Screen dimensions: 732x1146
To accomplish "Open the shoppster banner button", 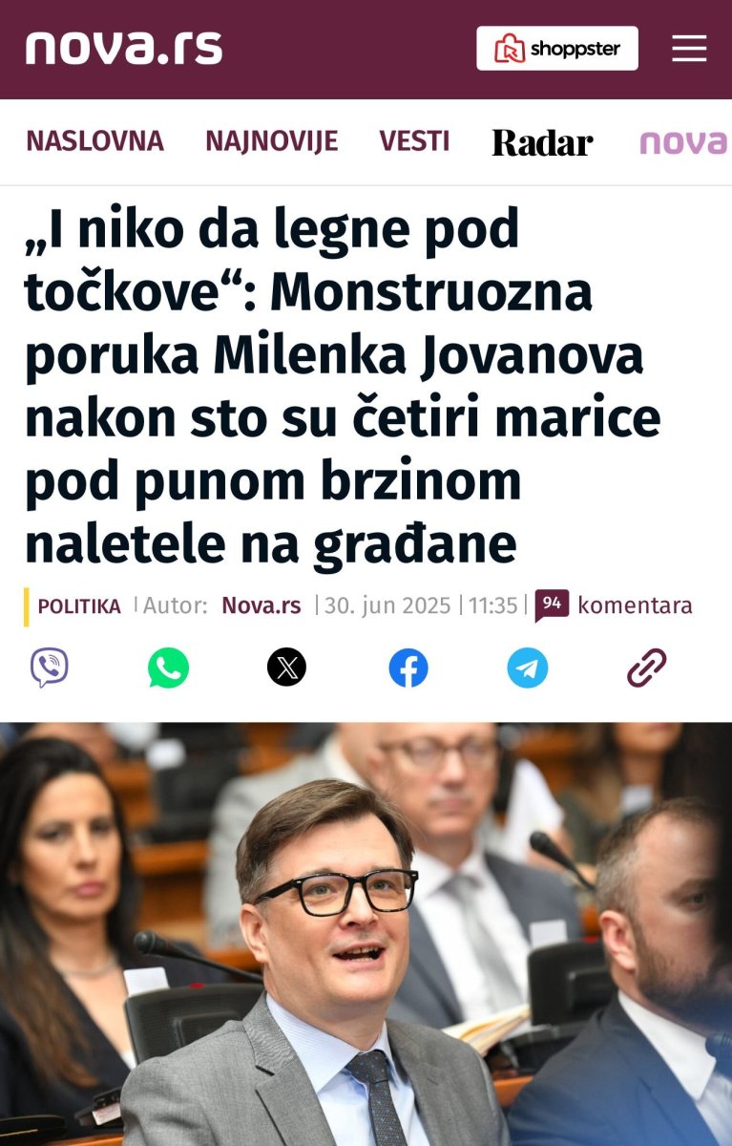I will coord(557,48).
